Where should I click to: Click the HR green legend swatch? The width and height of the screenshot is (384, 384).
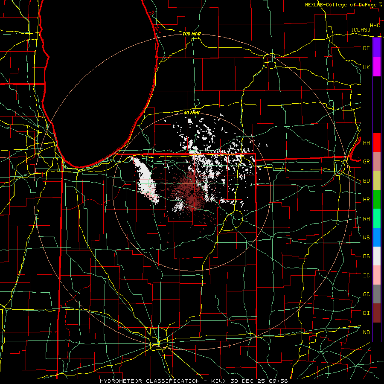click(377, 199)
